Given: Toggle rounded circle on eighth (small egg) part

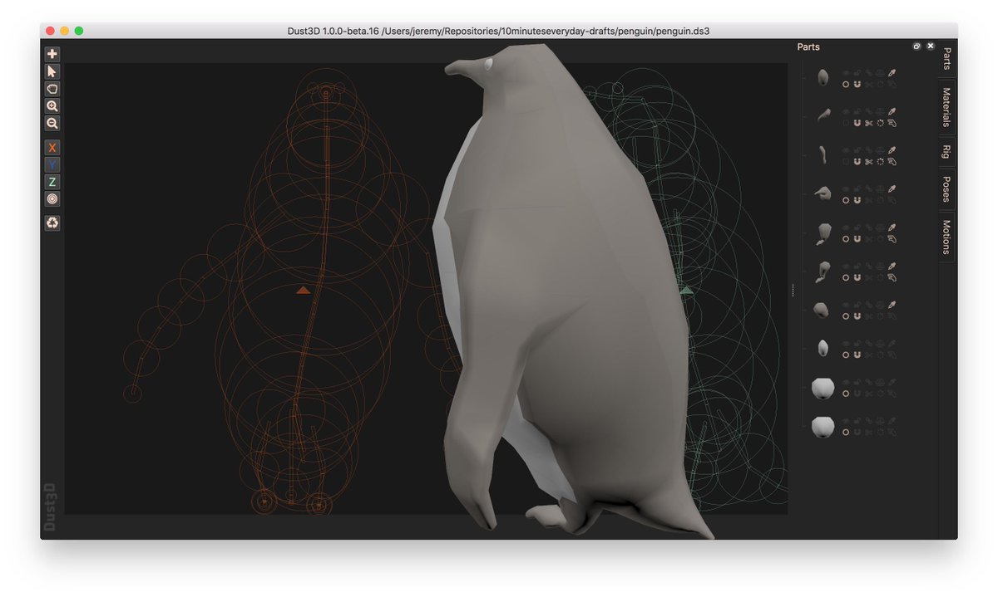Looking at the screenshot, I should [846, 355].
